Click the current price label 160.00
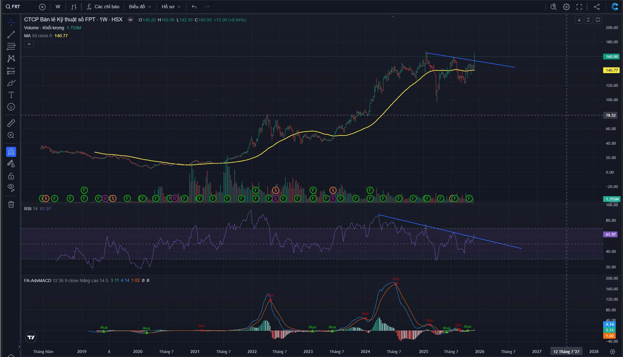Image resolution: width=623 pixels, height=357 pixels. click(611, 56)
